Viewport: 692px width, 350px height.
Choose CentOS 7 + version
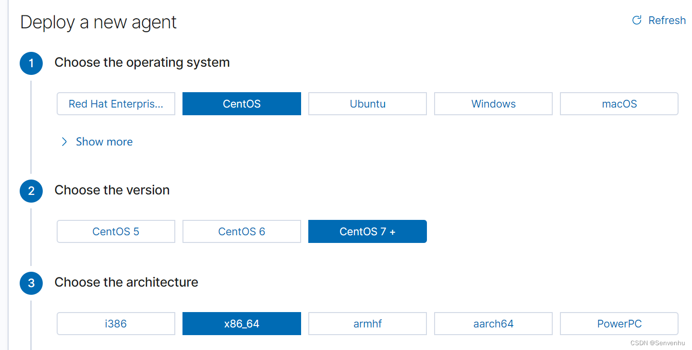point(367,231)
